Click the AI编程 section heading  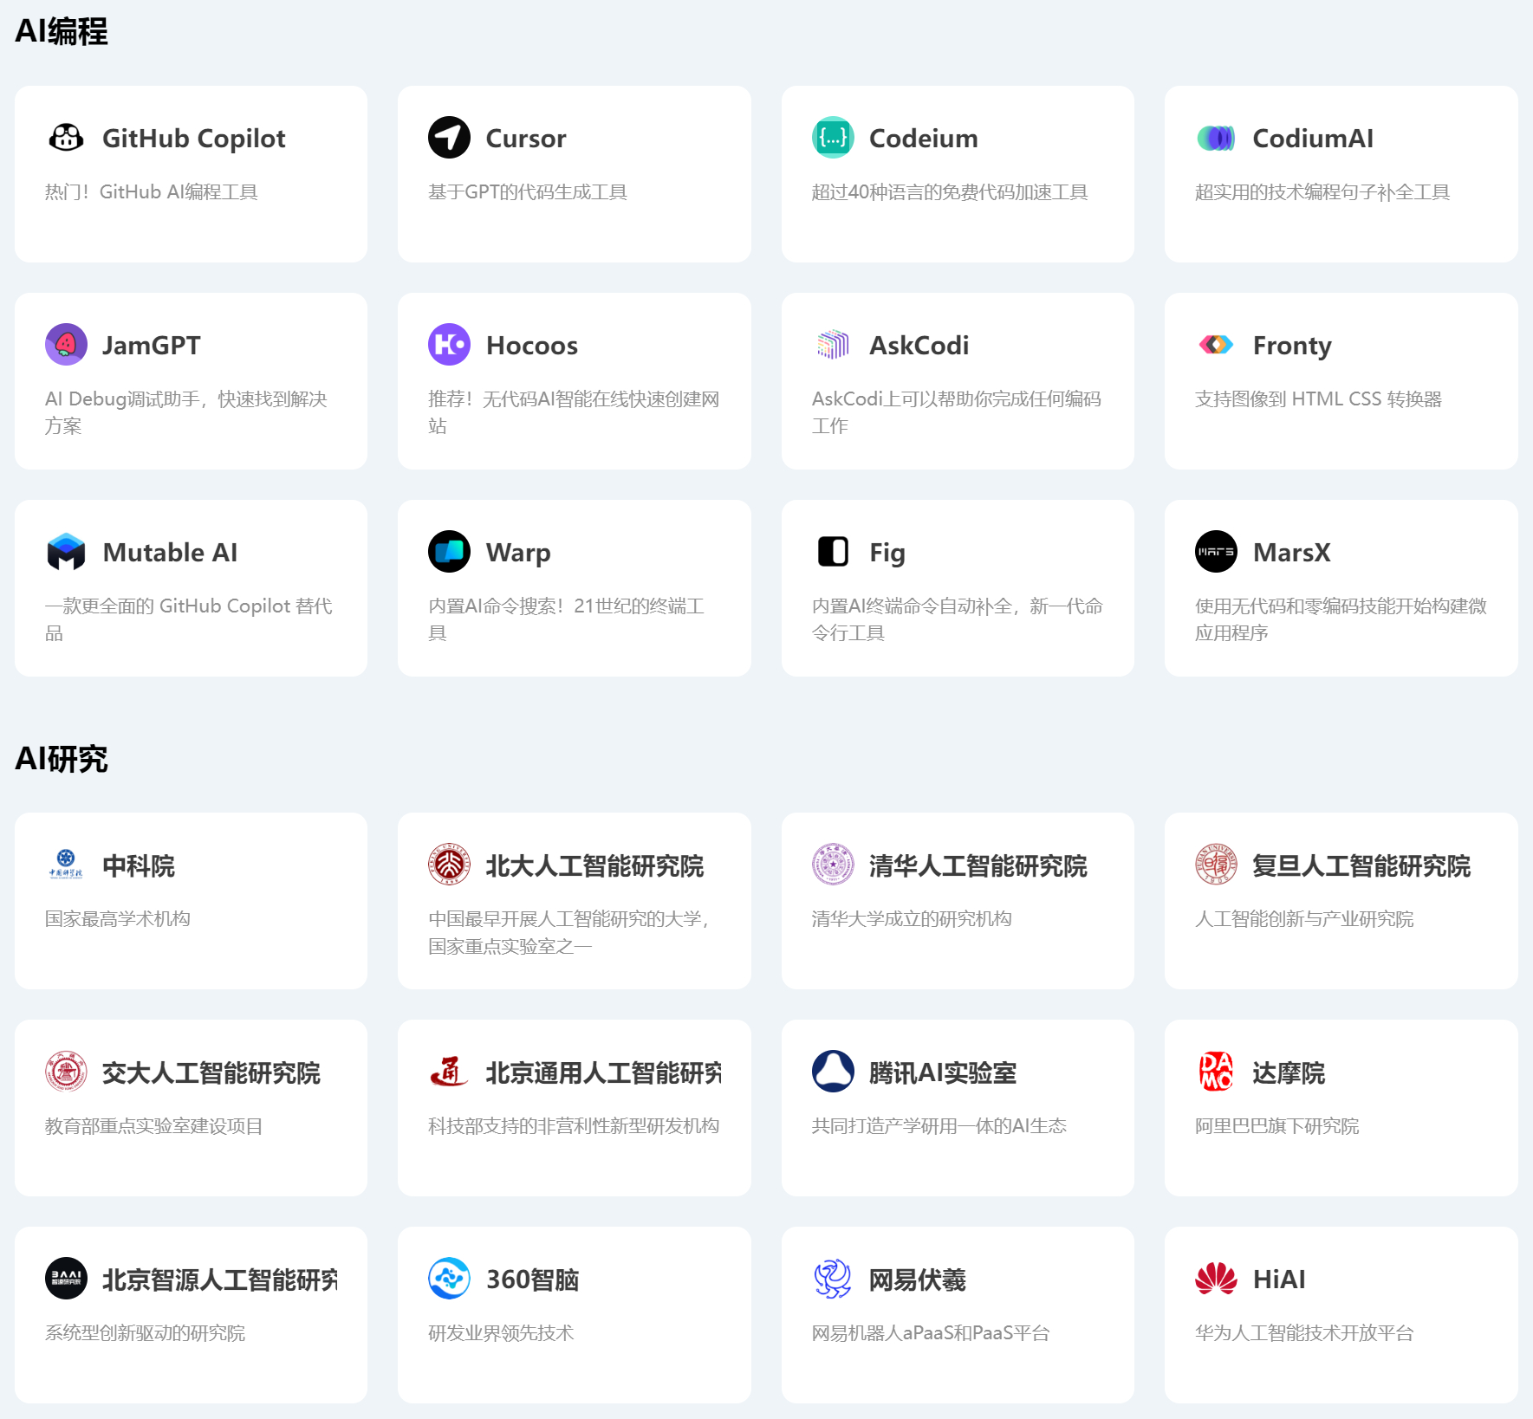tap(62, 31)
